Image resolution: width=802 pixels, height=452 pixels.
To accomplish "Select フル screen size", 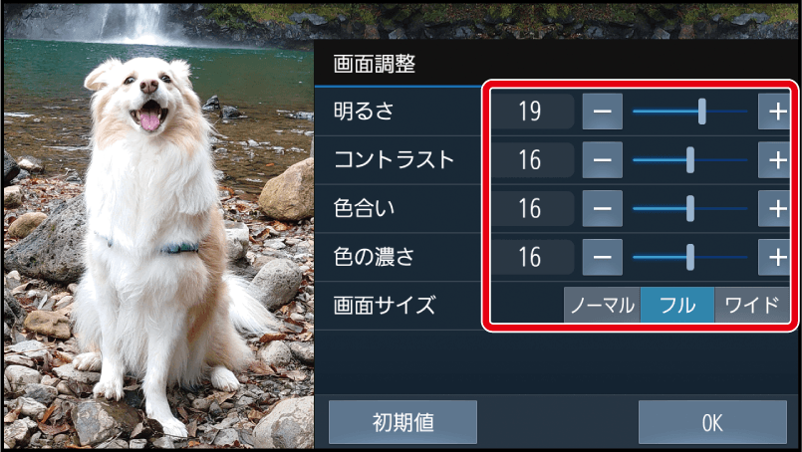I will pyautogui.click(x=677, y=306).
